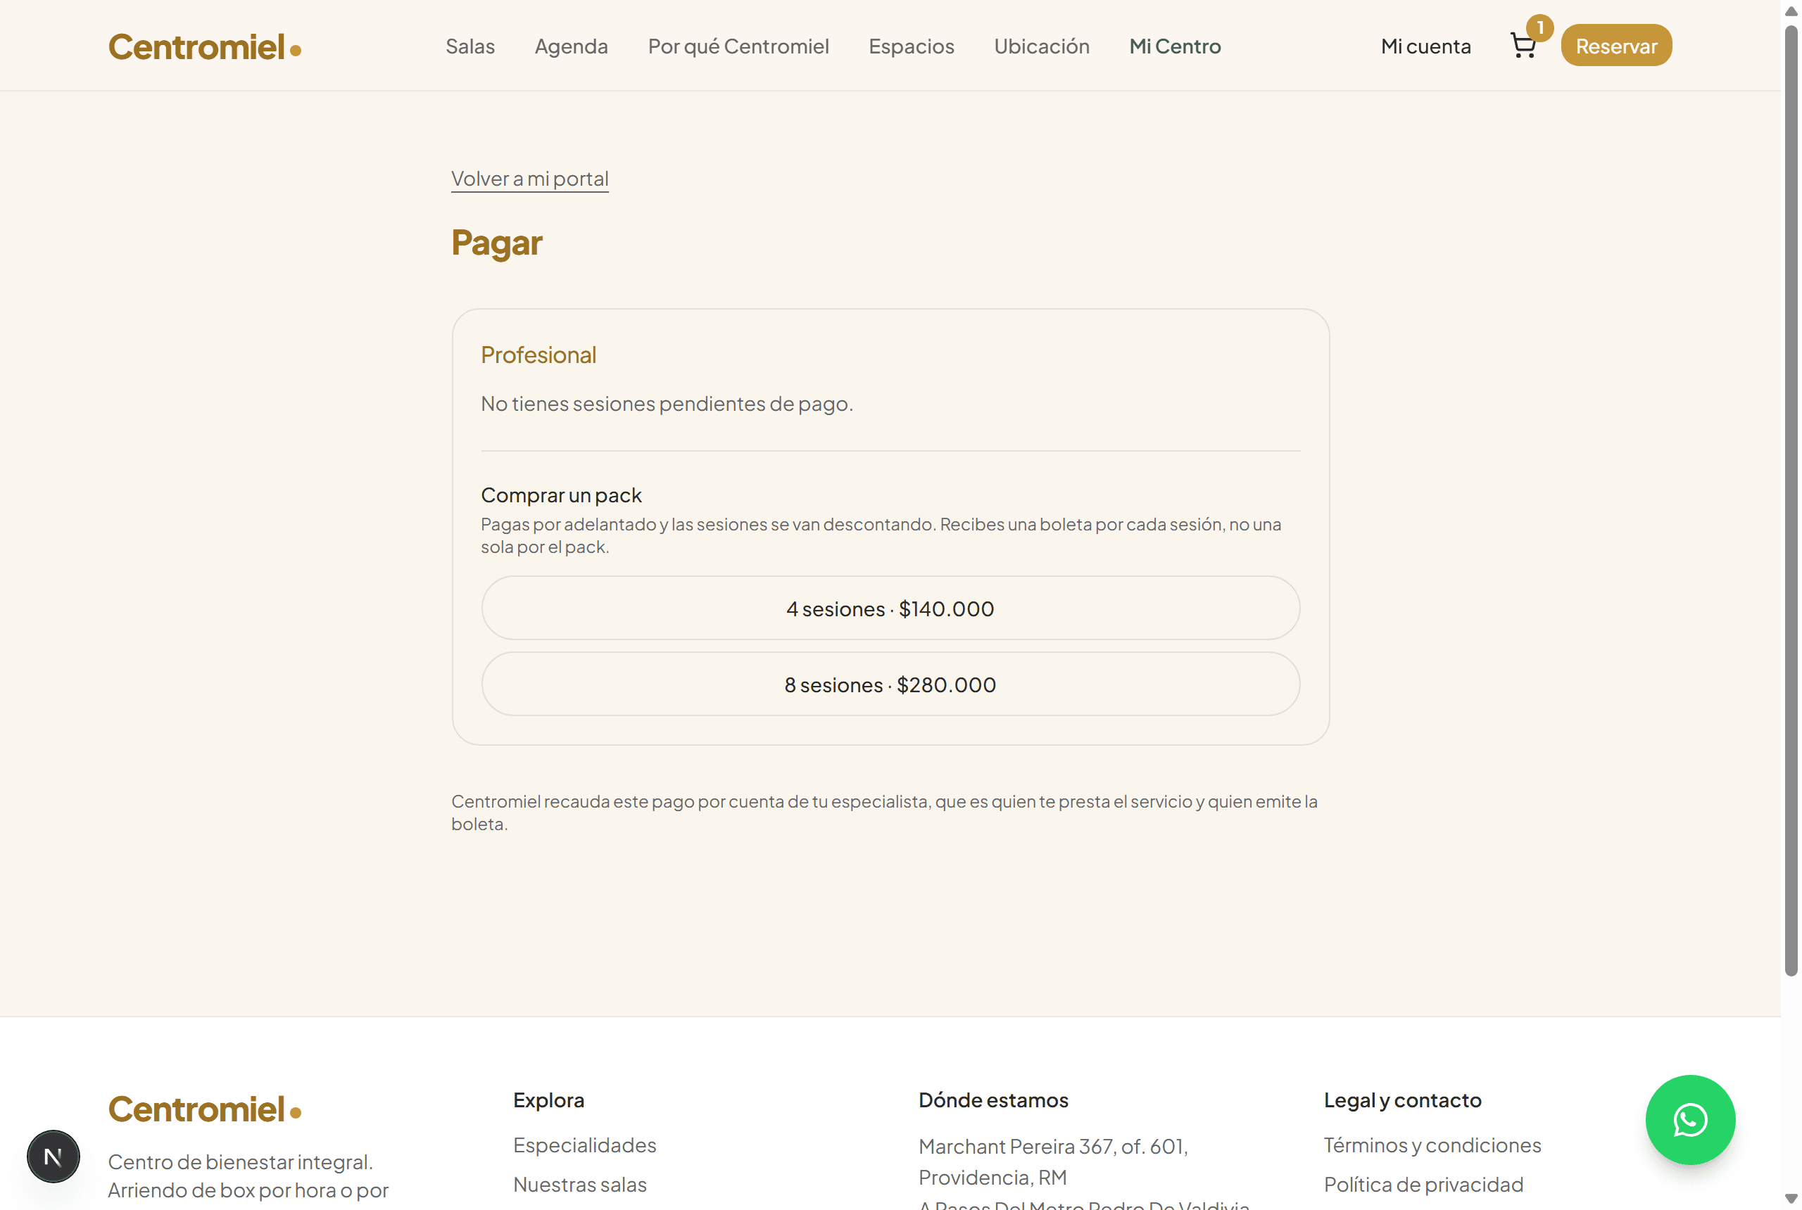Image resolution: width=1802 pixels, height=1210 pixels.
Task: Open Términos y condiciones link
Action: [x=1432, y=1145]
